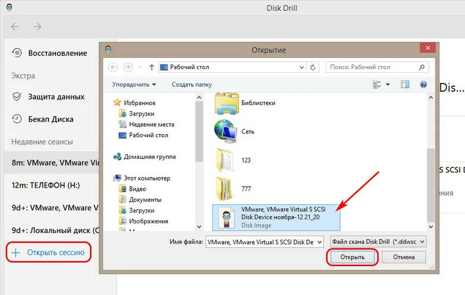Click the Disk Drill back arrow
The height and width of the screenshot is (295, 465).
point(15,27)
